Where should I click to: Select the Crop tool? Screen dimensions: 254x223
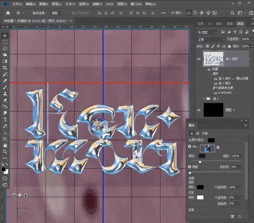[5, 68]
